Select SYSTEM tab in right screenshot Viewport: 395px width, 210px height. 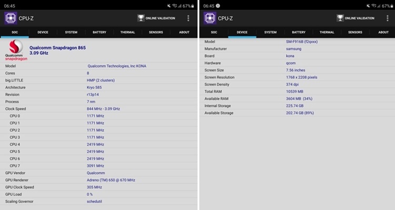(x=270, y=32)
